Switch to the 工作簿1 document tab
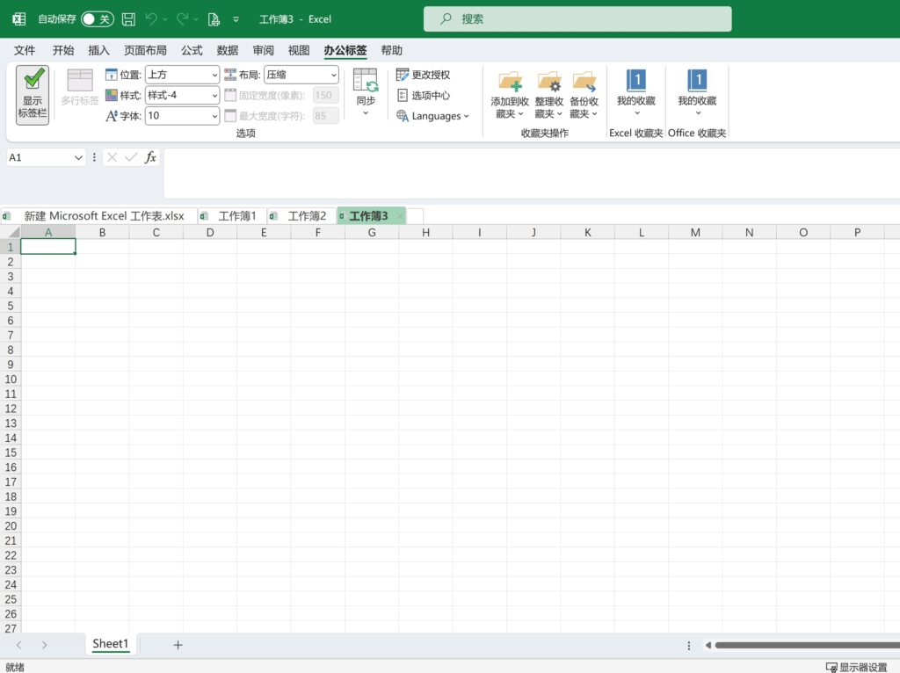The width and height of the screenshot is (900, 673). (x=231, y=216)
